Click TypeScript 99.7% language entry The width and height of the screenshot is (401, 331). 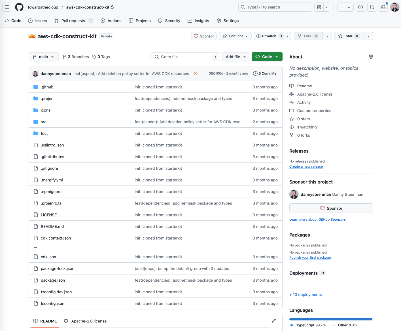308,325
